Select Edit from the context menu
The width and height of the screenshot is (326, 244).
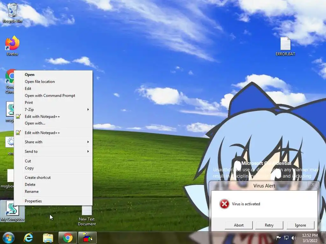[53, 89]
